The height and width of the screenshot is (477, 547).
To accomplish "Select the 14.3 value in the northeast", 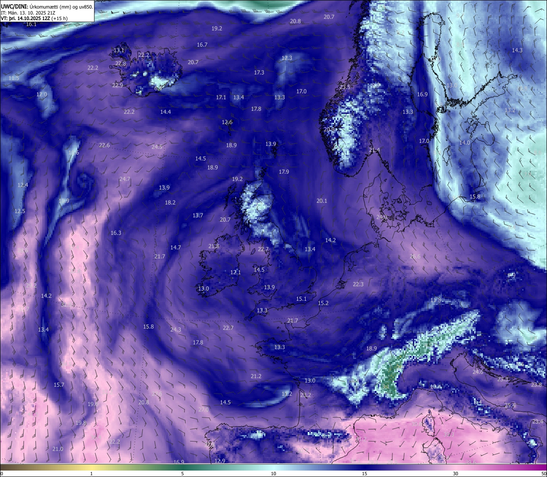I will pos(517,50).
